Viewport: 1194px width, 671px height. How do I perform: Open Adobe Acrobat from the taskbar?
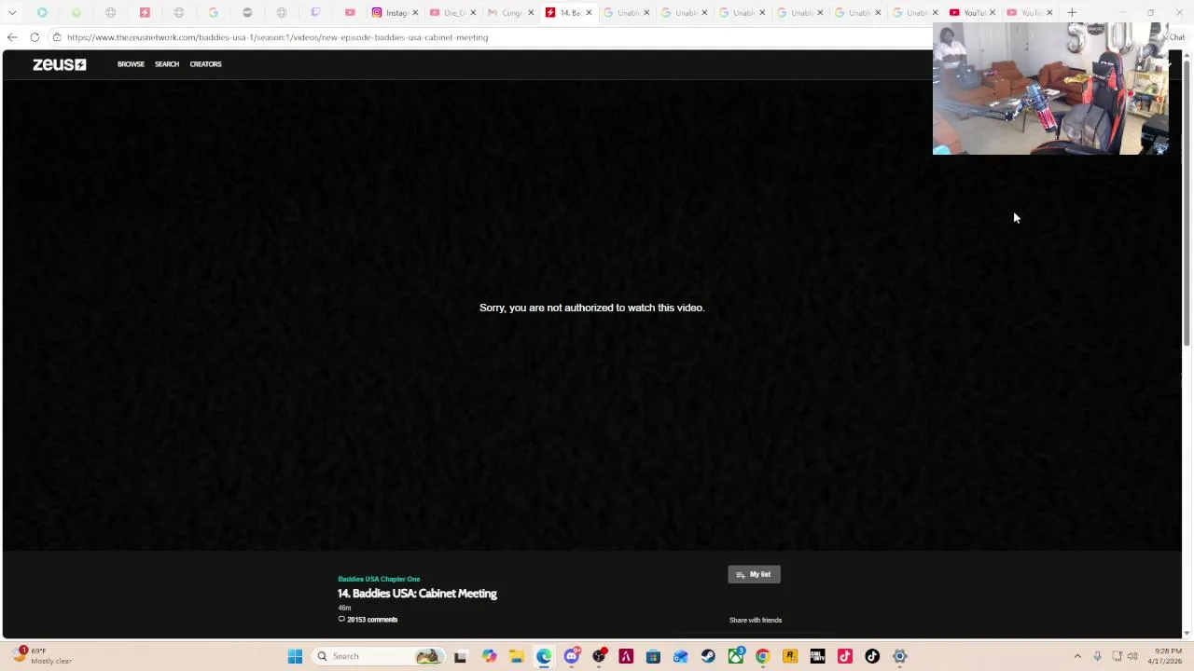[x=626, y=656]
